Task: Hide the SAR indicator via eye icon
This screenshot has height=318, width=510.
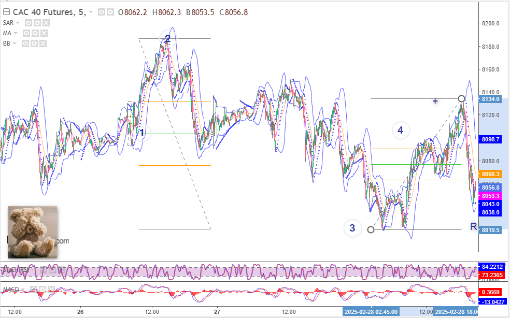Action: coord(29,23)
